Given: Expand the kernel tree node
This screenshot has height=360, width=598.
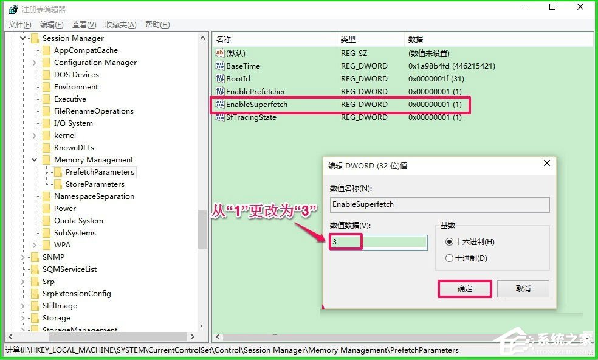Looking at the screenshot, I should tap(35, 135).
